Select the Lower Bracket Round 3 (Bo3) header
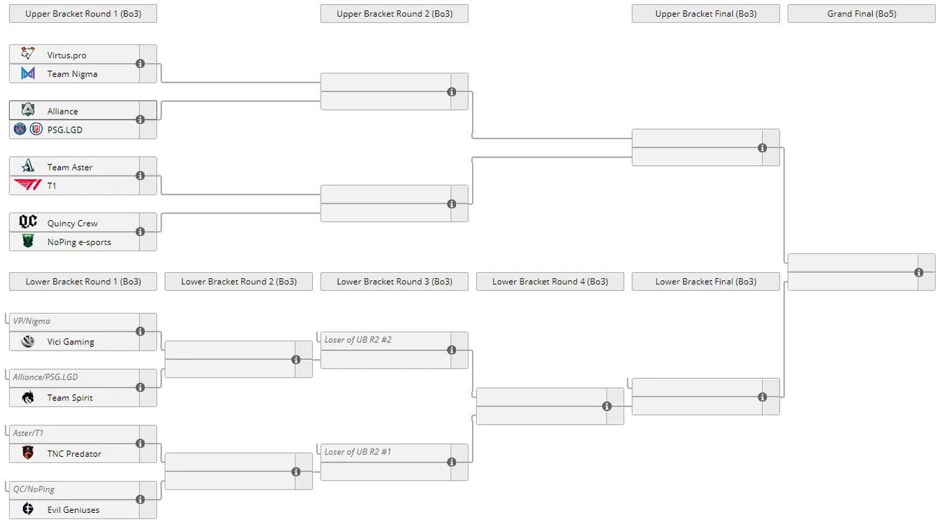The image size is (944, 524). (x=394, y=281)
